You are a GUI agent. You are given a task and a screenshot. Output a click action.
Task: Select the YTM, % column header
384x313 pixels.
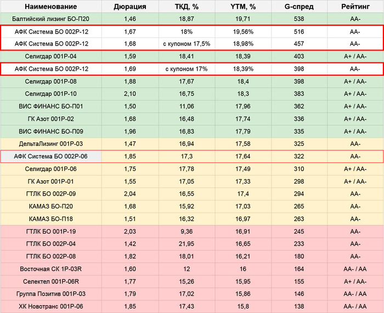243,7
